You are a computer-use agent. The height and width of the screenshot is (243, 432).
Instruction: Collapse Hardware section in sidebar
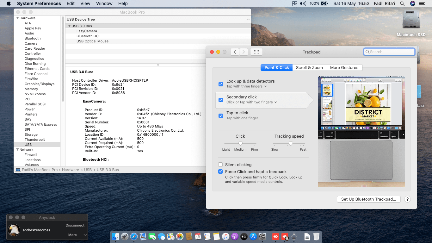(x=18, y=18)
